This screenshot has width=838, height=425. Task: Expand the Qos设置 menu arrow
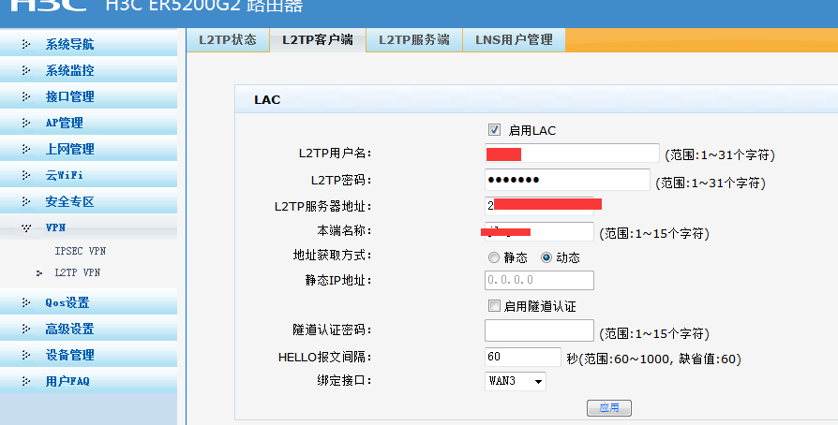(x=25, y=302)
